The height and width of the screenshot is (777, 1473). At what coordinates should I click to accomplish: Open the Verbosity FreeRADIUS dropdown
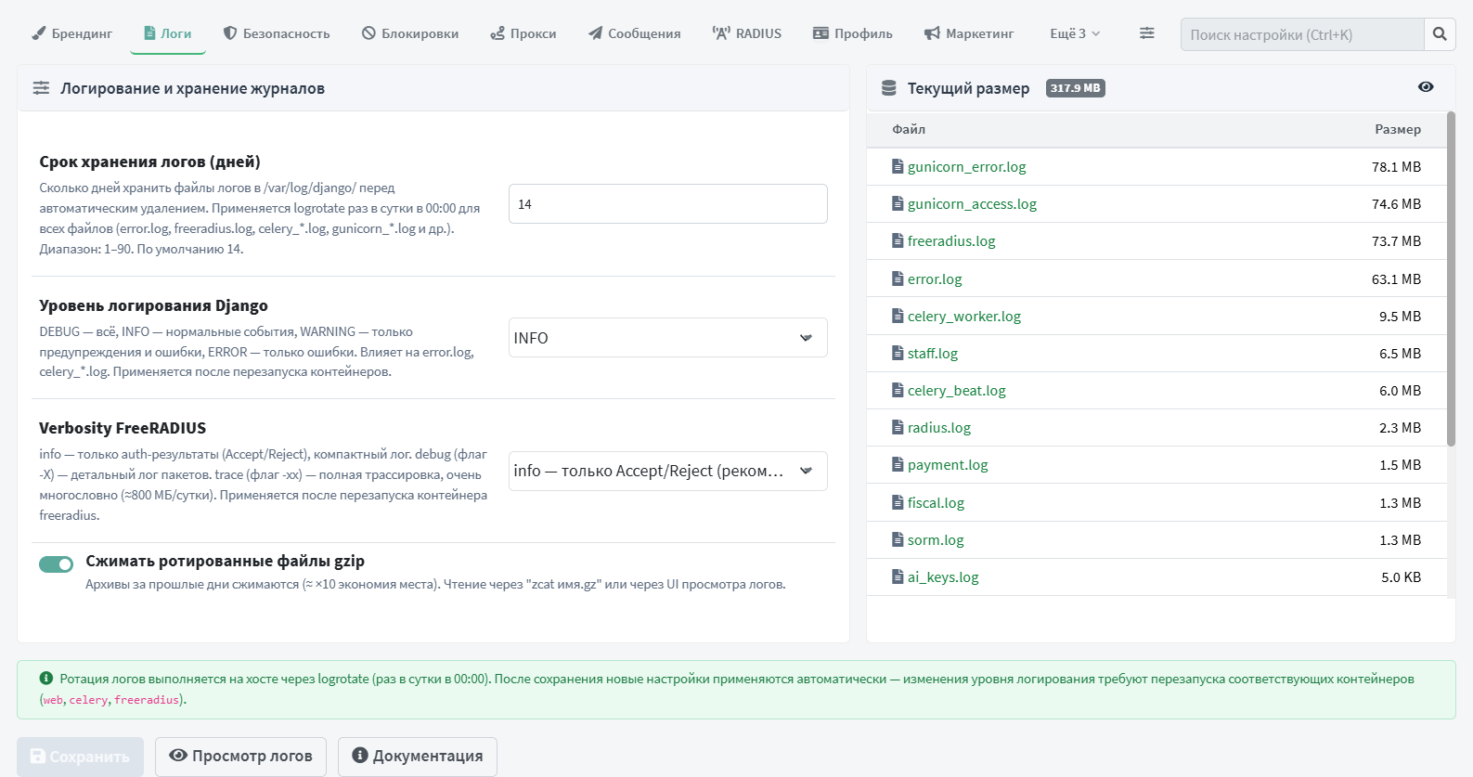[x=668, y=471]
